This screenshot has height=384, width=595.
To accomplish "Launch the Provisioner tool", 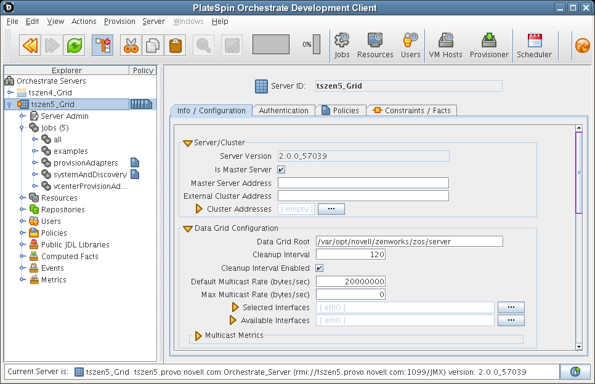I will [x=489, y=46].
